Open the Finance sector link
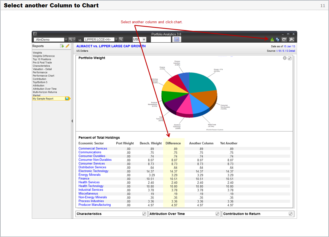This screenshot has height=237, width=329. point(84,178)
